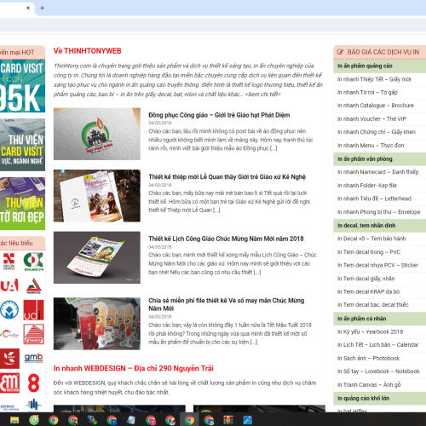The image size is (426, 426).
Task: Click the red UAI partner logo
Action: [x=9, y=285]
